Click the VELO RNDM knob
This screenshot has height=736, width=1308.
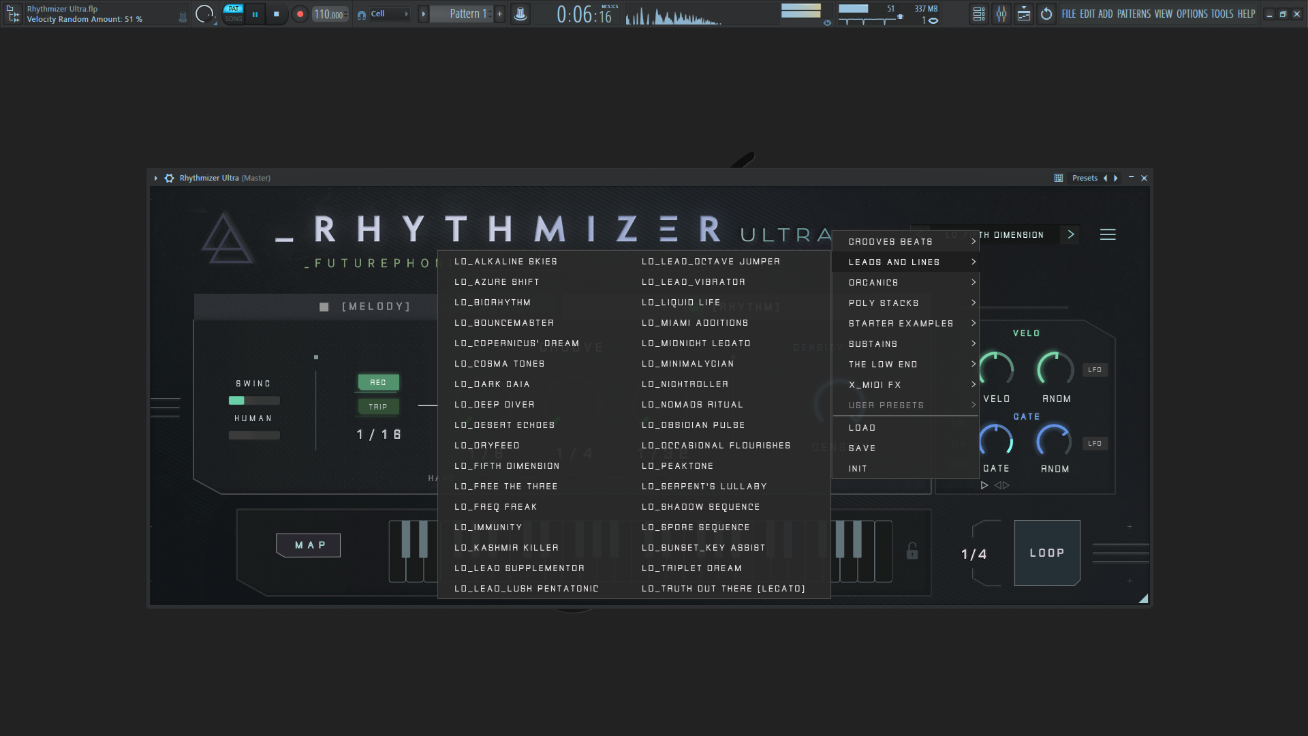(x=1055, y=370)
